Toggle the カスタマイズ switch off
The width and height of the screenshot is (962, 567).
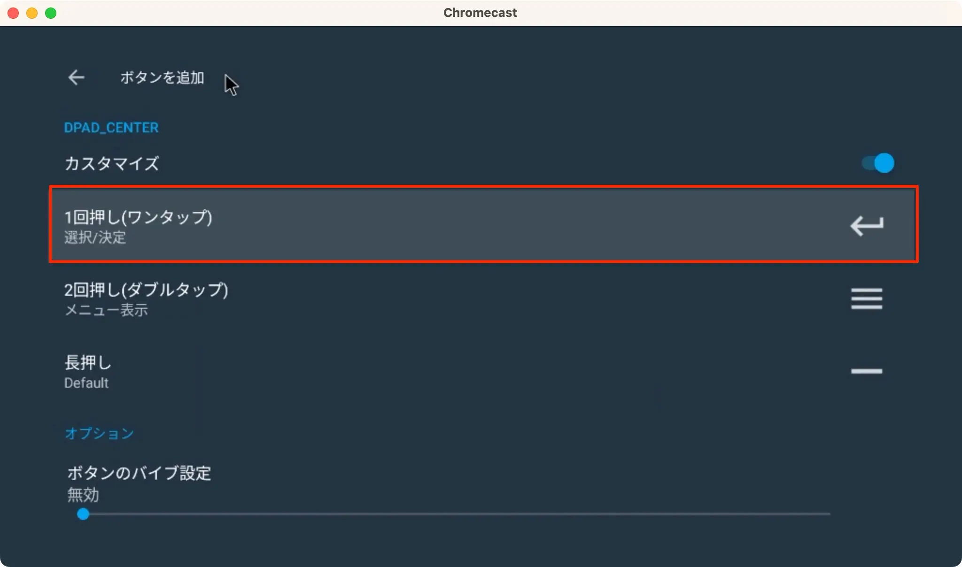pos(878,163)
